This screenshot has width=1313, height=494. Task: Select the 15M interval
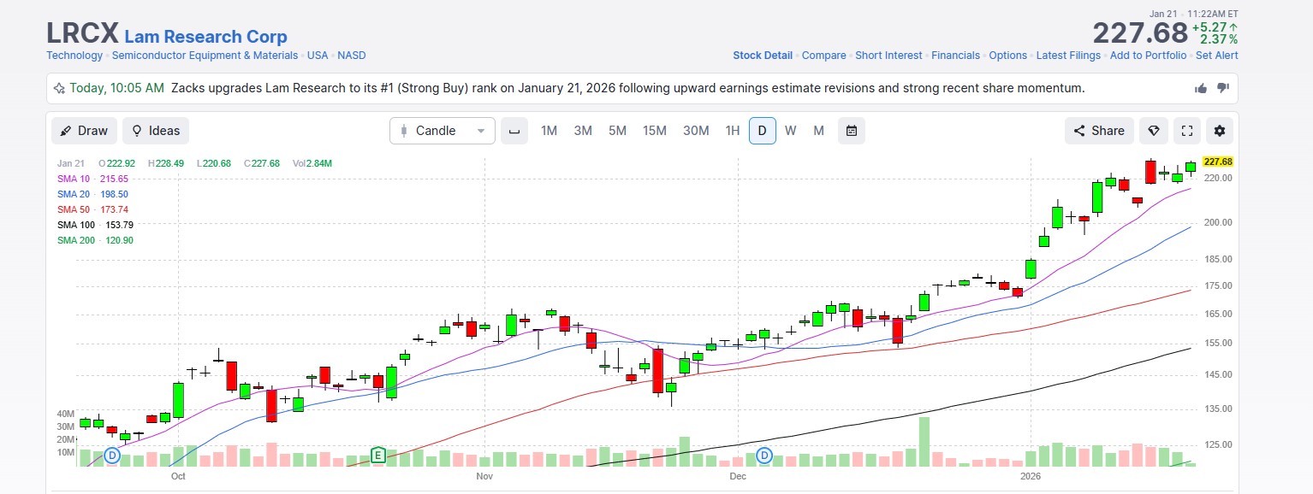pos(655,131)
